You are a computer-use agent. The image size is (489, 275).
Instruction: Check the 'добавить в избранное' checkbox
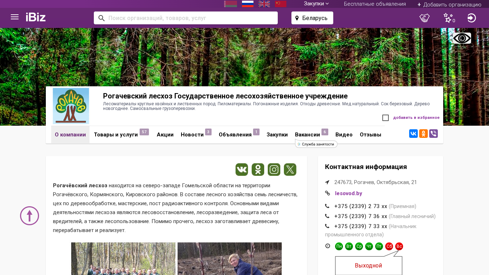point(386,118)
